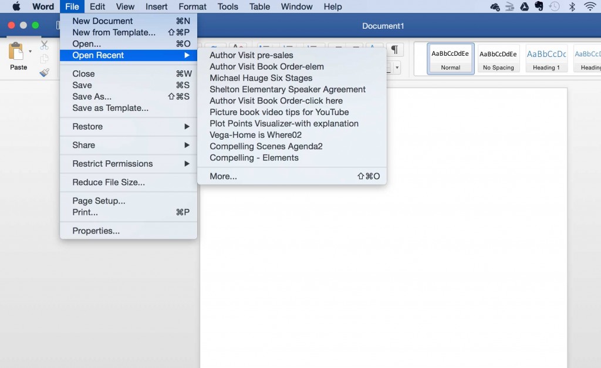
Task: Open the Window menu
Action: (296, 6)
